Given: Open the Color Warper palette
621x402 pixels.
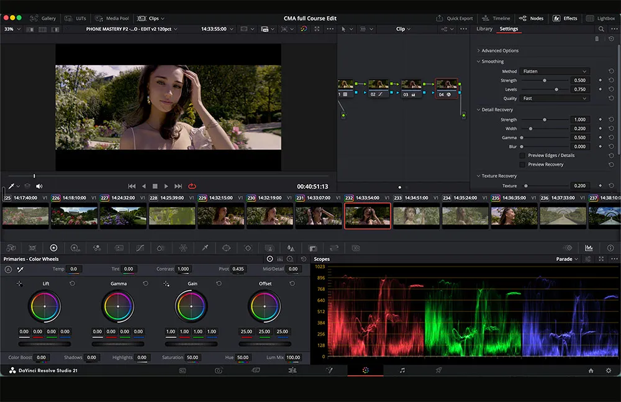Looking at the screenshot, I should [183, 248].
